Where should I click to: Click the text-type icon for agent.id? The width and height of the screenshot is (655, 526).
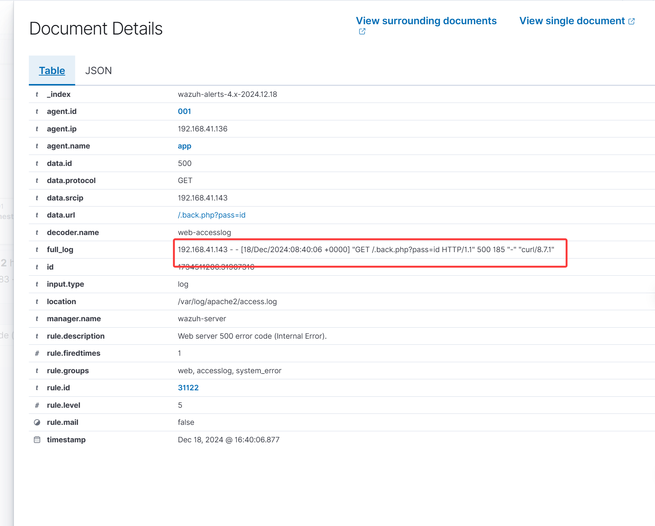[x=37, y=111]
